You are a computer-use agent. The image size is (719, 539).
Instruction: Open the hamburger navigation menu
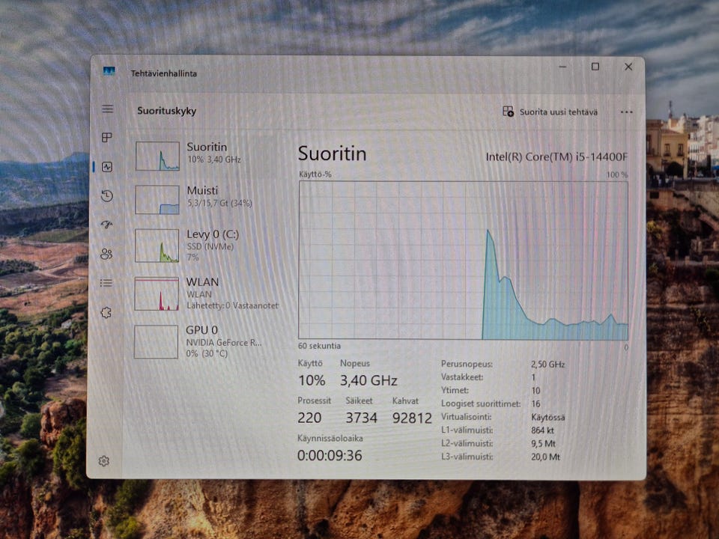click(x=107, y=109)
